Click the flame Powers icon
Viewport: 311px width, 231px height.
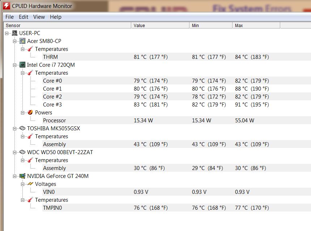(30, 112)
